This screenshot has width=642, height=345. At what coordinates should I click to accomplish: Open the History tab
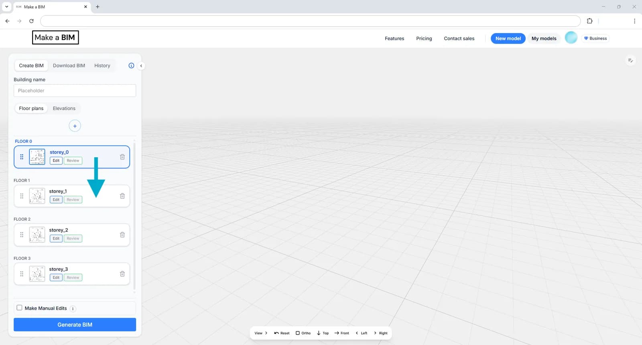102,66
